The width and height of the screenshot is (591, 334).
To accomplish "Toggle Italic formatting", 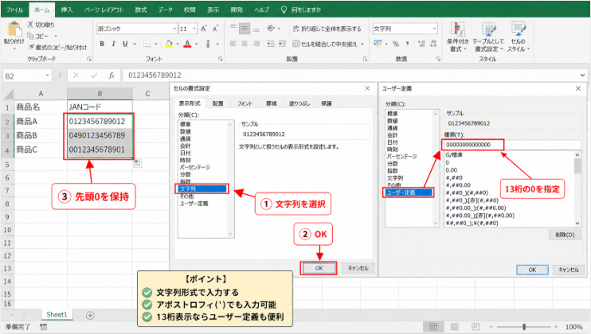I will point(113,44).
